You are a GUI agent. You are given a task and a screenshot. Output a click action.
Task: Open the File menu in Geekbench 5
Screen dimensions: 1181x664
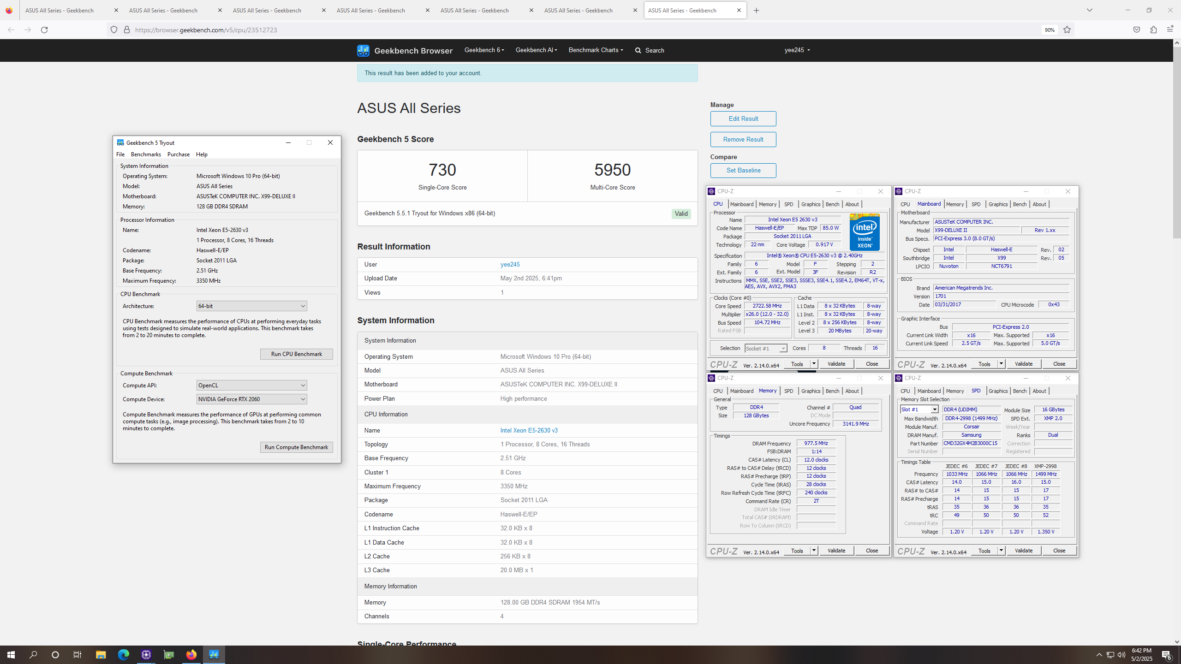click(120, 154)
